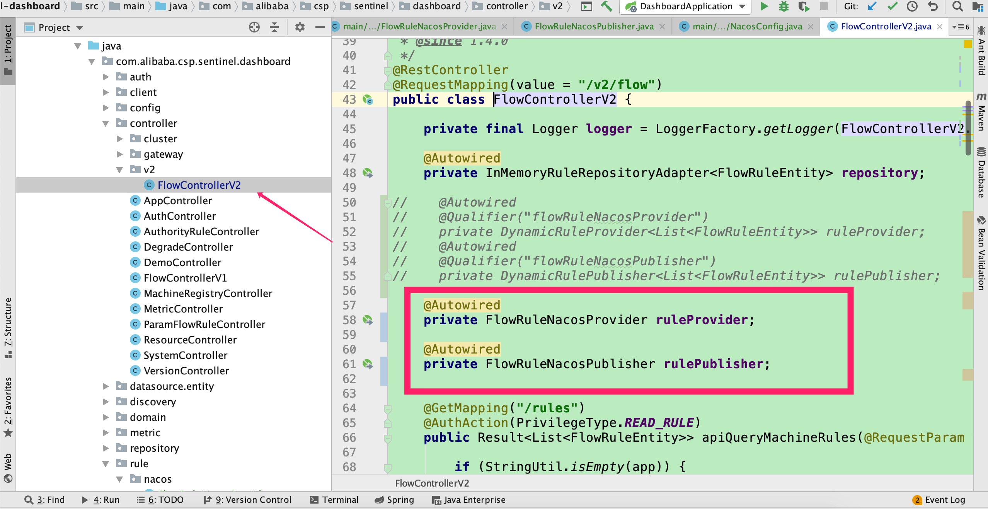
Task: Select FlowControllerV1 in the project tree
Action: coord(185,278)
